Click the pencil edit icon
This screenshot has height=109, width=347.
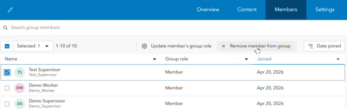[x=10, y=10]
